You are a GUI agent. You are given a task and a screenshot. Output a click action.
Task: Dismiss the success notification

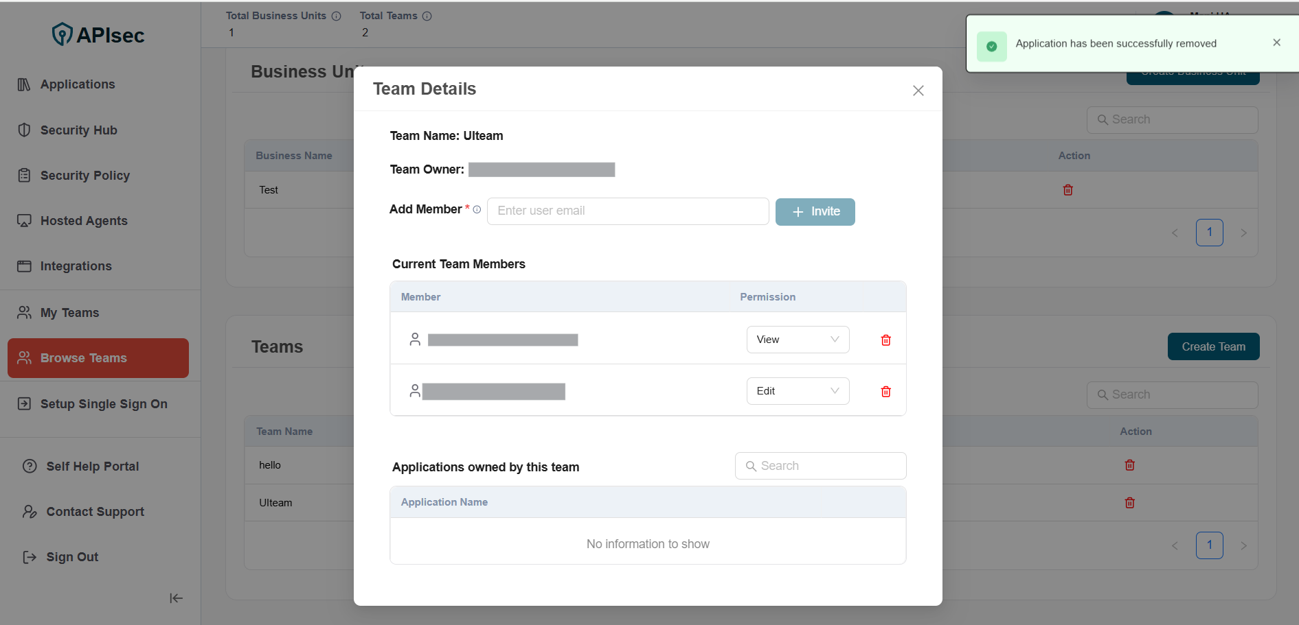click(x=1276, y=43)
